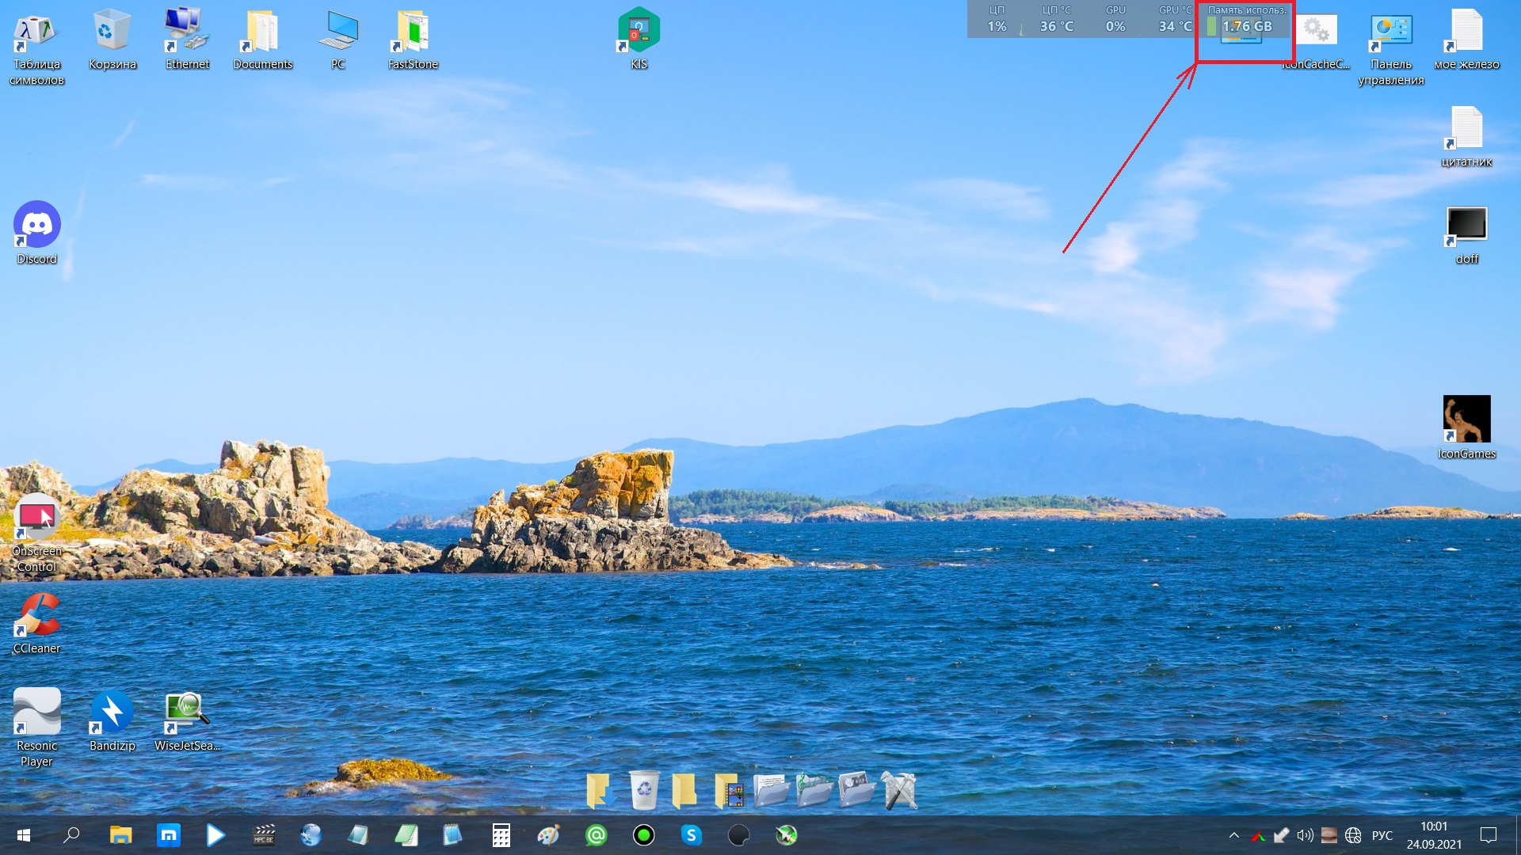Open the Recycle Bin (Корзина)

[x=112, y=32]
